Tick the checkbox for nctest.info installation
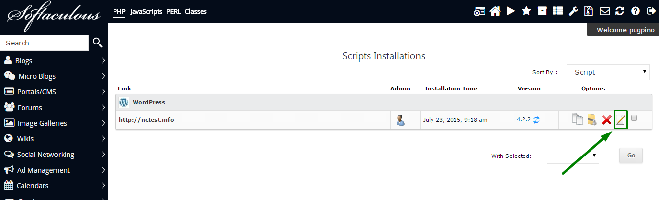This screenshot has height=200, width=659. [x=634, y=118]
